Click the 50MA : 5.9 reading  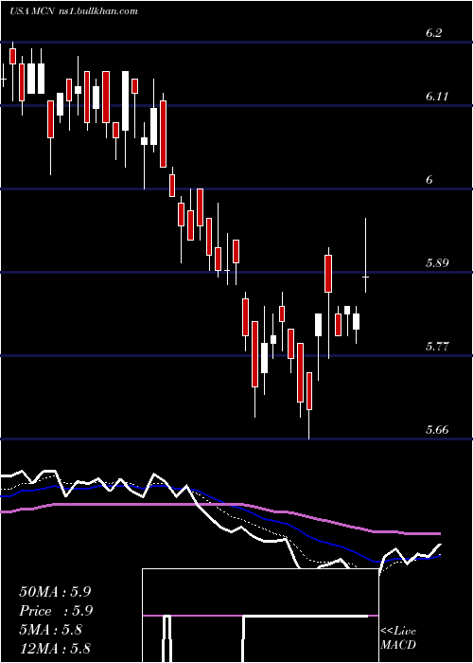pyautogui.click(x=55, y=591)
